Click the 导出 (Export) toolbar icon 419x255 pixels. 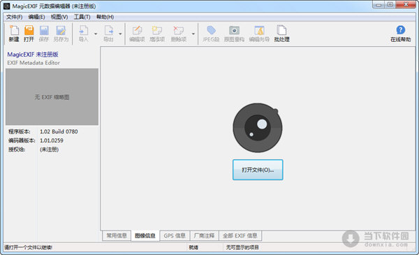(108, 34)
